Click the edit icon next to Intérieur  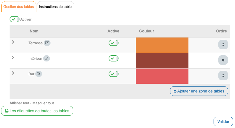[x=47, y=59]
